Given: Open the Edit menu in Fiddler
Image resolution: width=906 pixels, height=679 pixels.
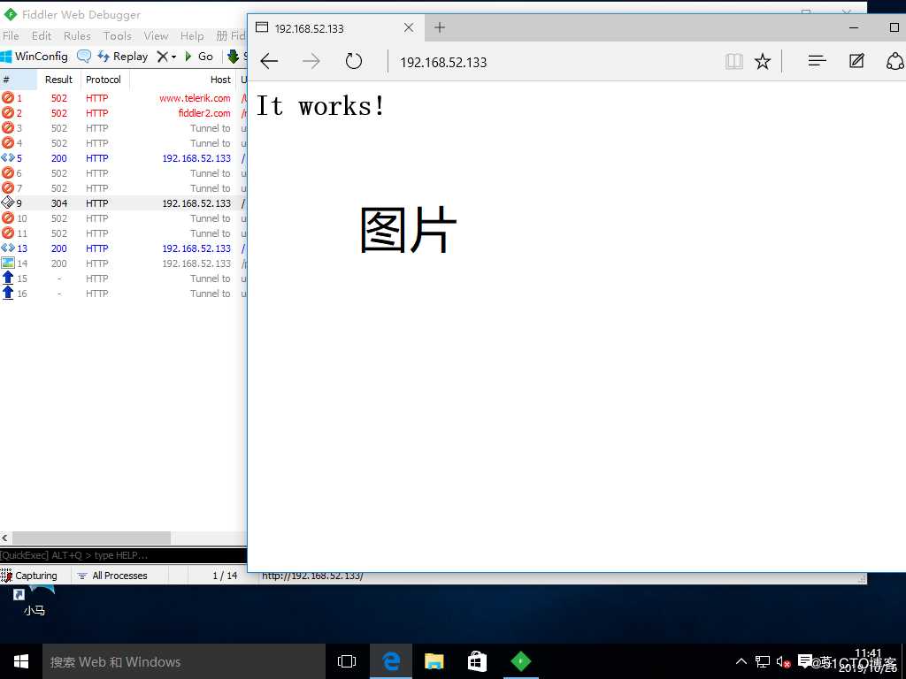Looking at the screenshot, I should click(x=41, y=35).
